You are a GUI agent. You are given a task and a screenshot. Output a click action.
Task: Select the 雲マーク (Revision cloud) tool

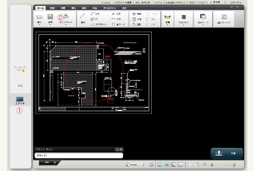click(x=119, y=24)
